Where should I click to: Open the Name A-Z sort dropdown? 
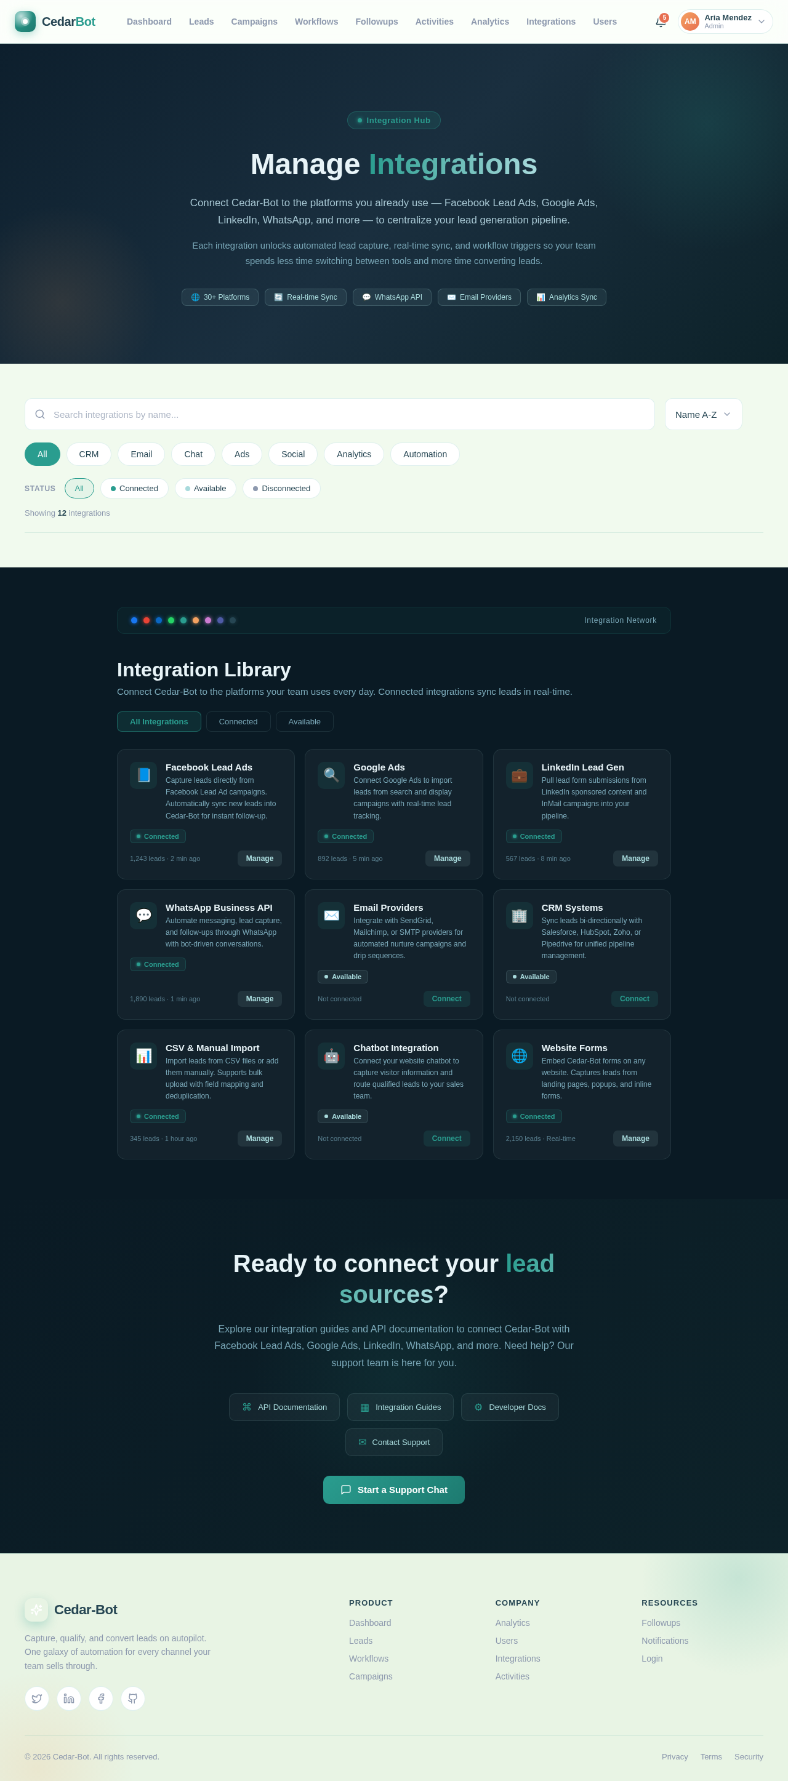(703, 414)
